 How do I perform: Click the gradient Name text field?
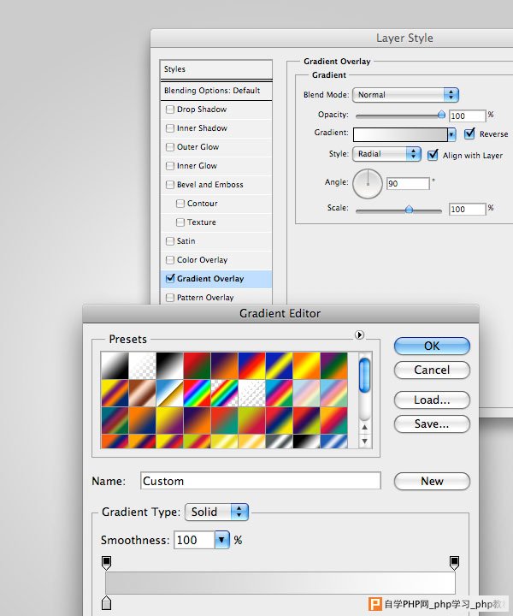pos(260,481)
